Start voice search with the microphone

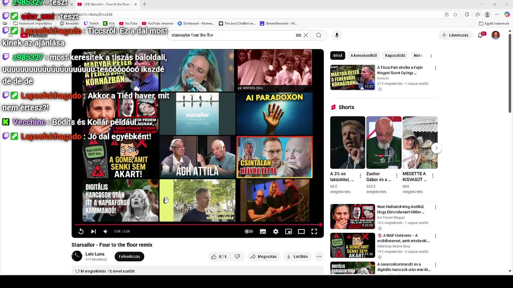pos(337,35)
